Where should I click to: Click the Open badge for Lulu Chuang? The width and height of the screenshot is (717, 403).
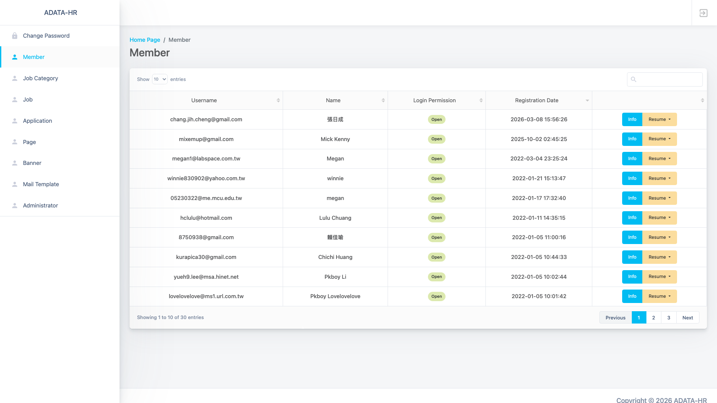tap(436, 218)
